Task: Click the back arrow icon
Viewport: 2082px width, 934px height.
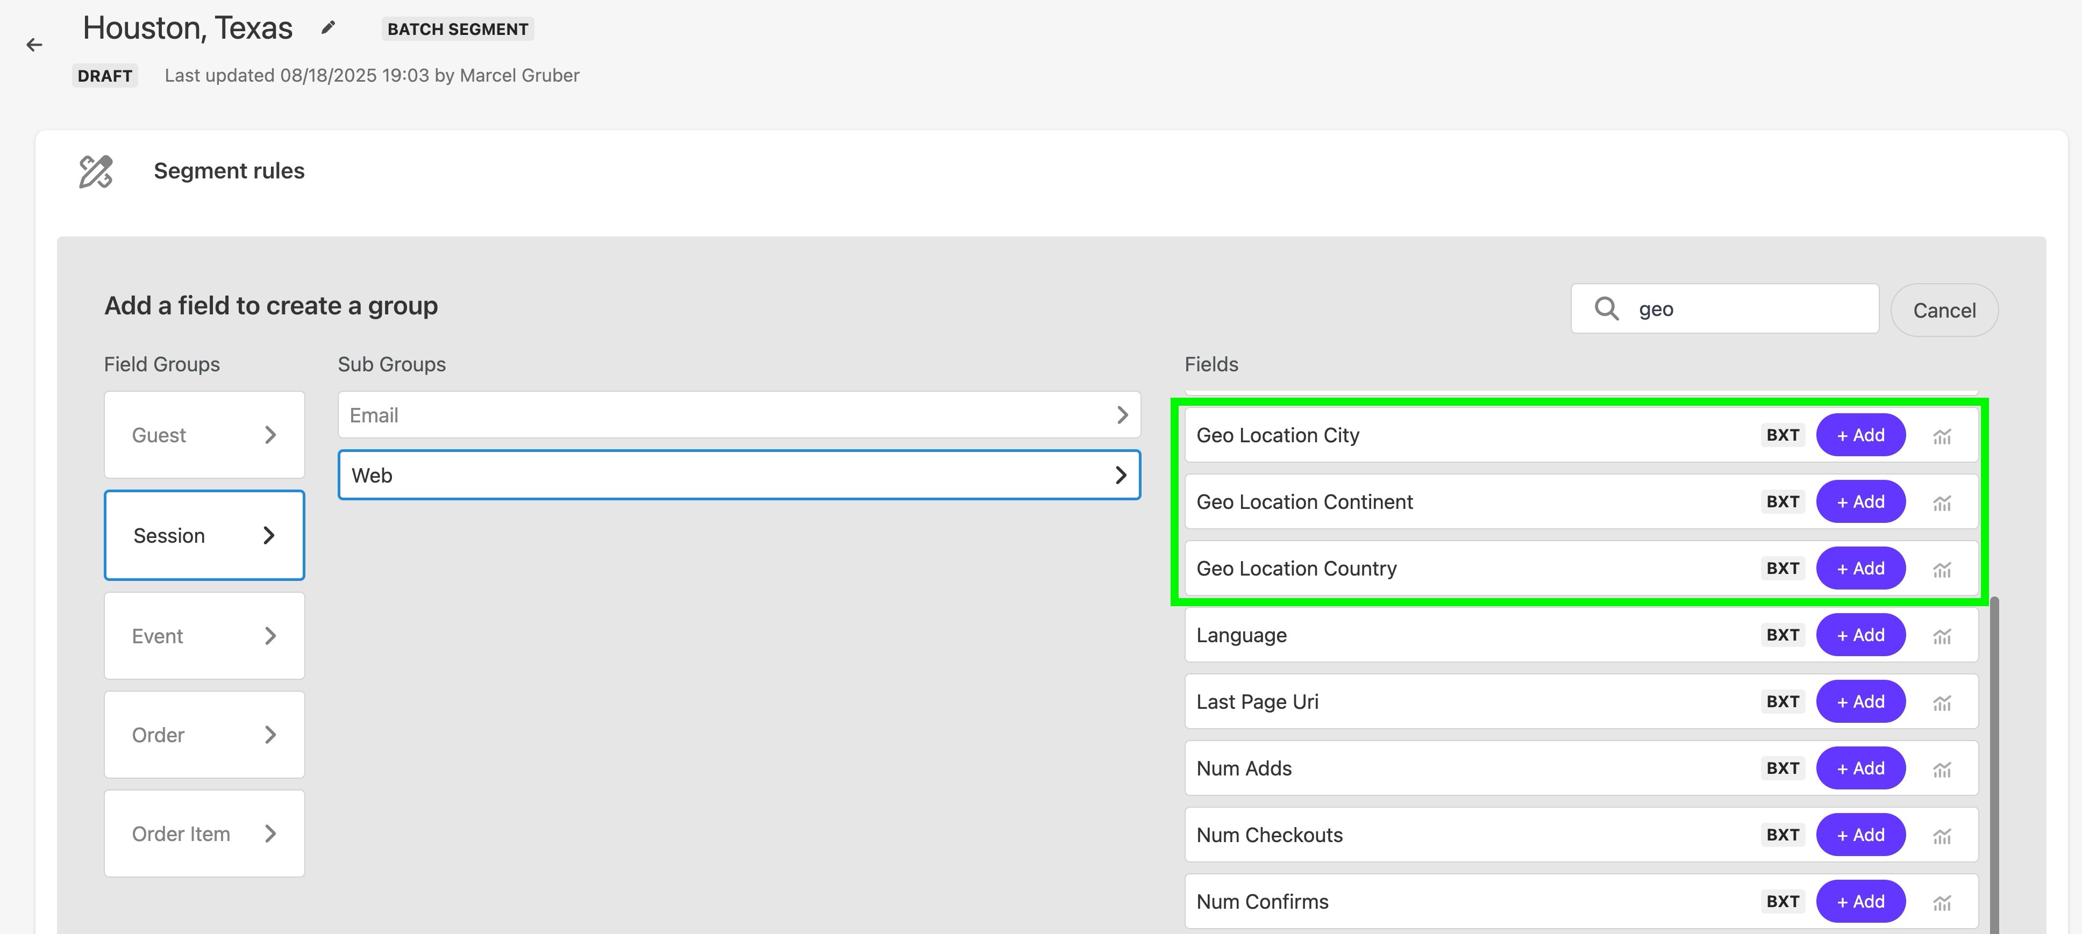Action: [x=34, y=45]
